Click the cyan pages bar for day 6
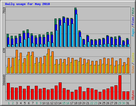Image resolution: width=136 pixels, height=106 pixels. pos(29,42)
